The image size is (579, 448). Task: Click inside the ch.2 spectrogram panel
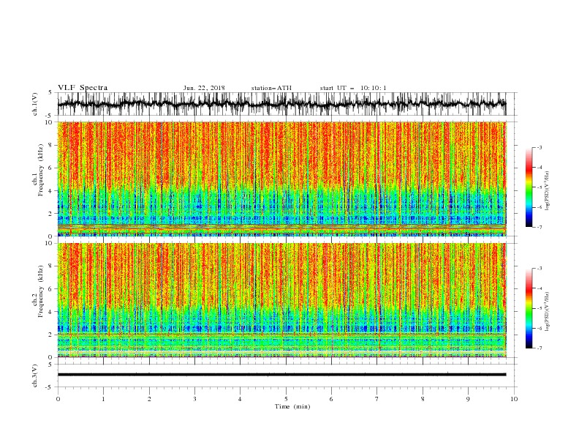coord(281,300)
